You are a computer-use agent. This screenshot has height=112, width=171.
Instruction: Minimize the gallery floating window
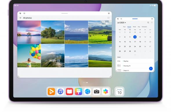point(24,13)
